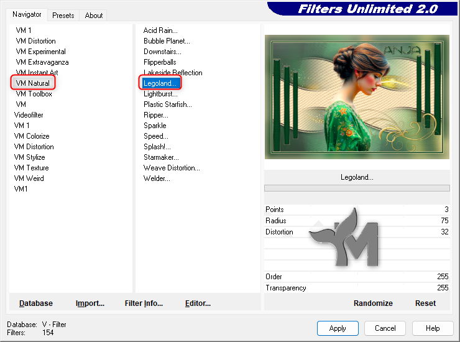Select VM Extravaganza category

click(x=42, y=62)
